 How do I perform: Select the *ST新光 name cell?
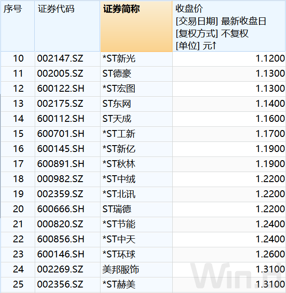point(136,58)
